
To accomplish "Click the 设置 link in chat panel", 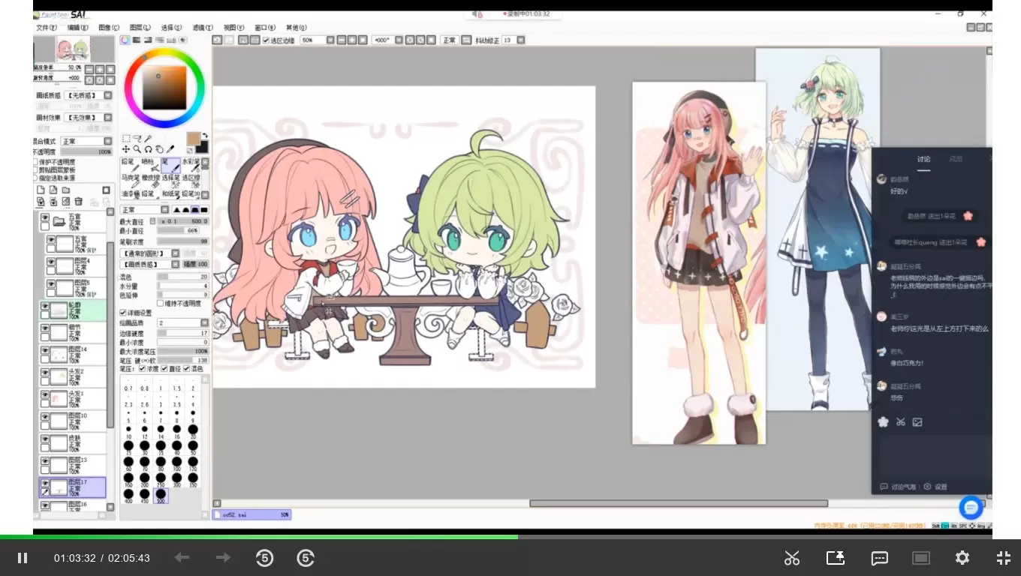I will (935, 487).
